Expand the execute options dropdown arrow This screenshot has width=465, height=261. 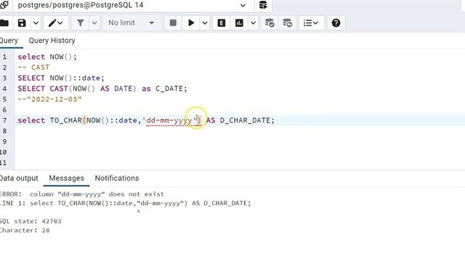205,23
